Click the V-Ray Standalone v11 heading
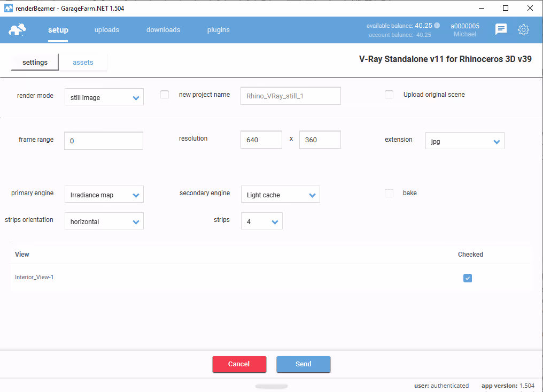 click(x=445, y=59)
